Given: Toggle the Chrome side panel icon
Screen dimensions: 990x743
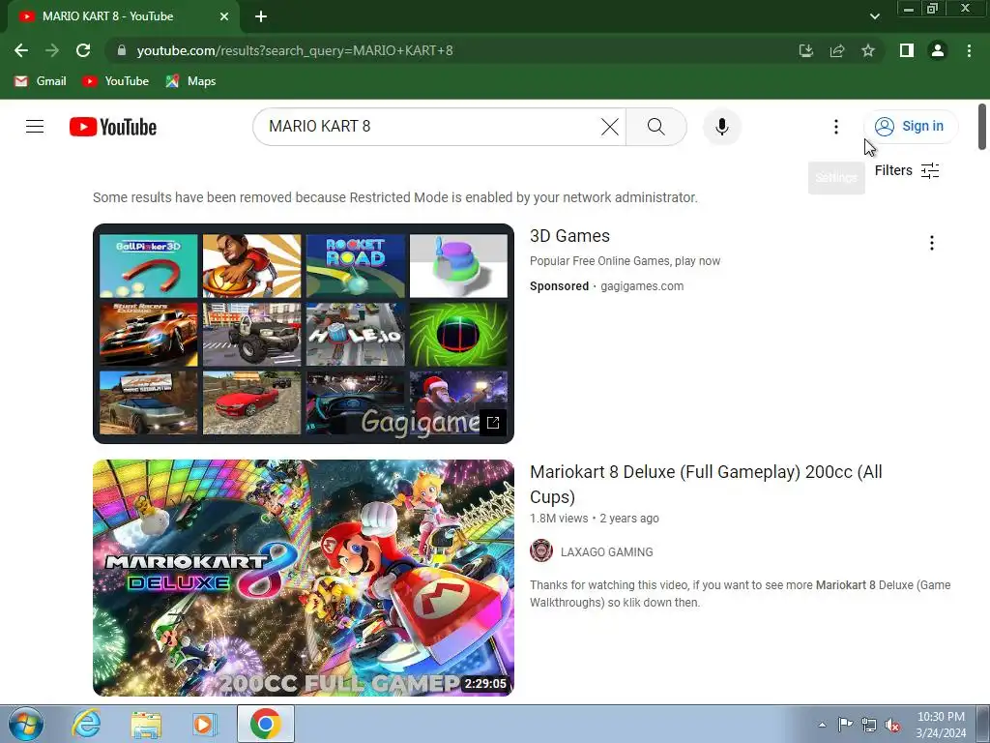Looking at the screenshot, I should click(x=907, y=50).
